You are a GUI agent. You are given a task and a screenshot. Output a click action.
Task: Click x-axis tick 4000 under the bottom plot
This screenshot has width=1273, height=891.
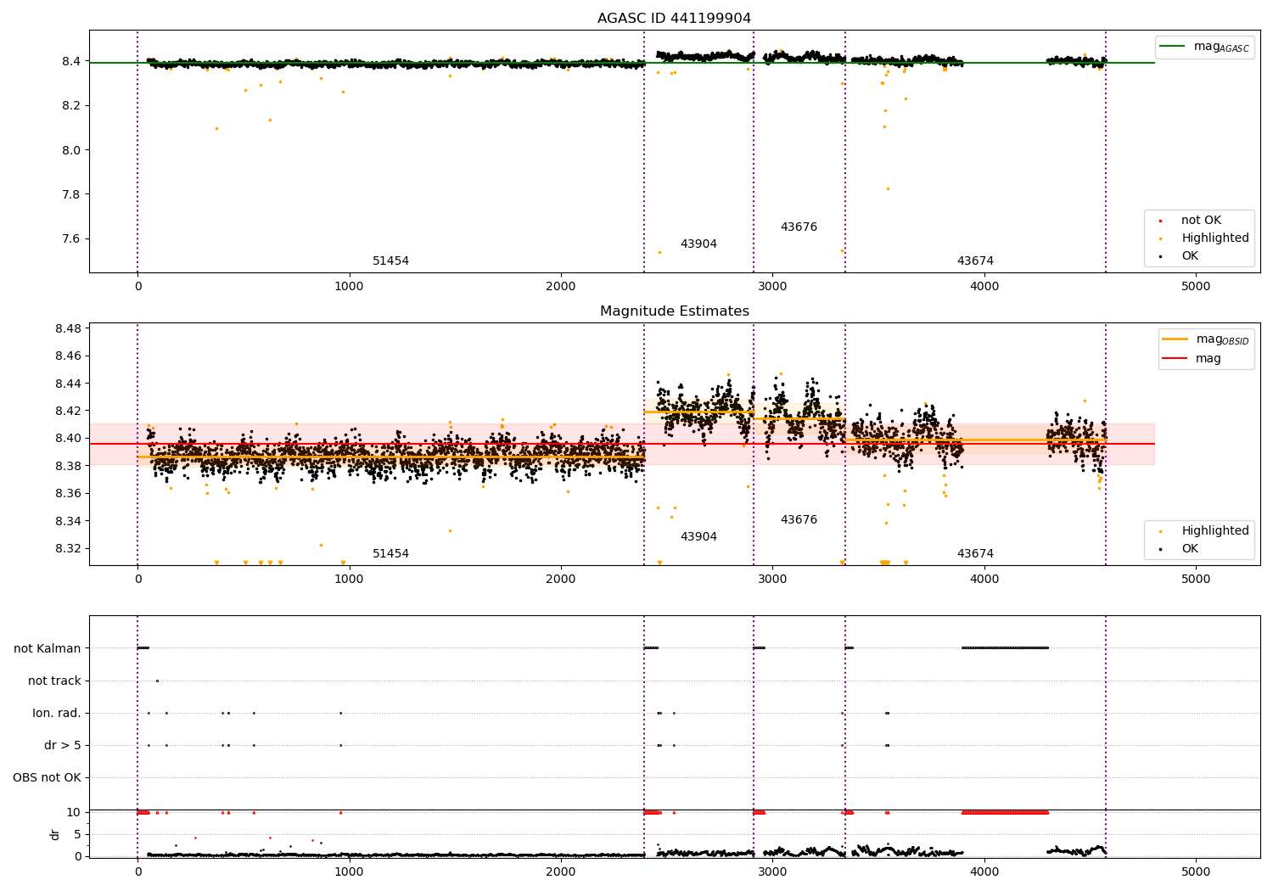click(984, 871)
